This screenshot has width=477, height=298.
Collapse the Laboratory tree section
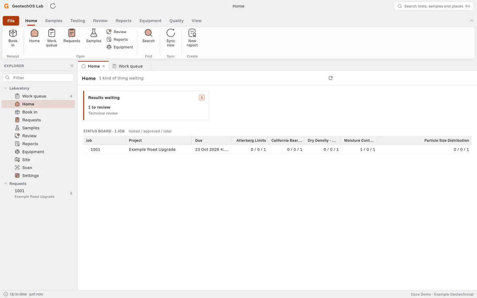click(6, 88)
